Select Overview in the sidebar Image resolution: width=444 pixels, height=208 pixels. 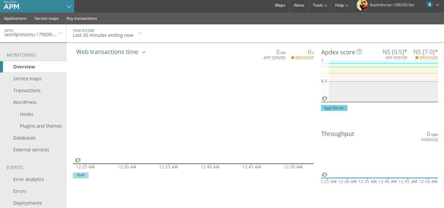coord(33,67)
